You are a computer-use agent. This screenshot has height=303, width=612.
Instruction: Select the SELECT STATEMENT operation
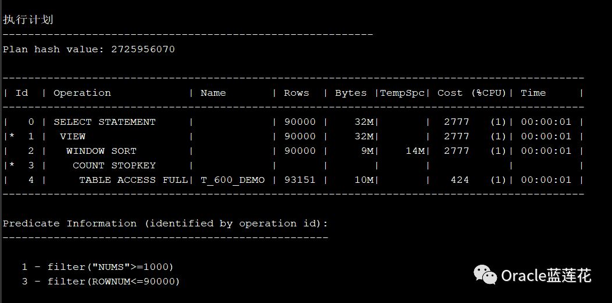105,122
